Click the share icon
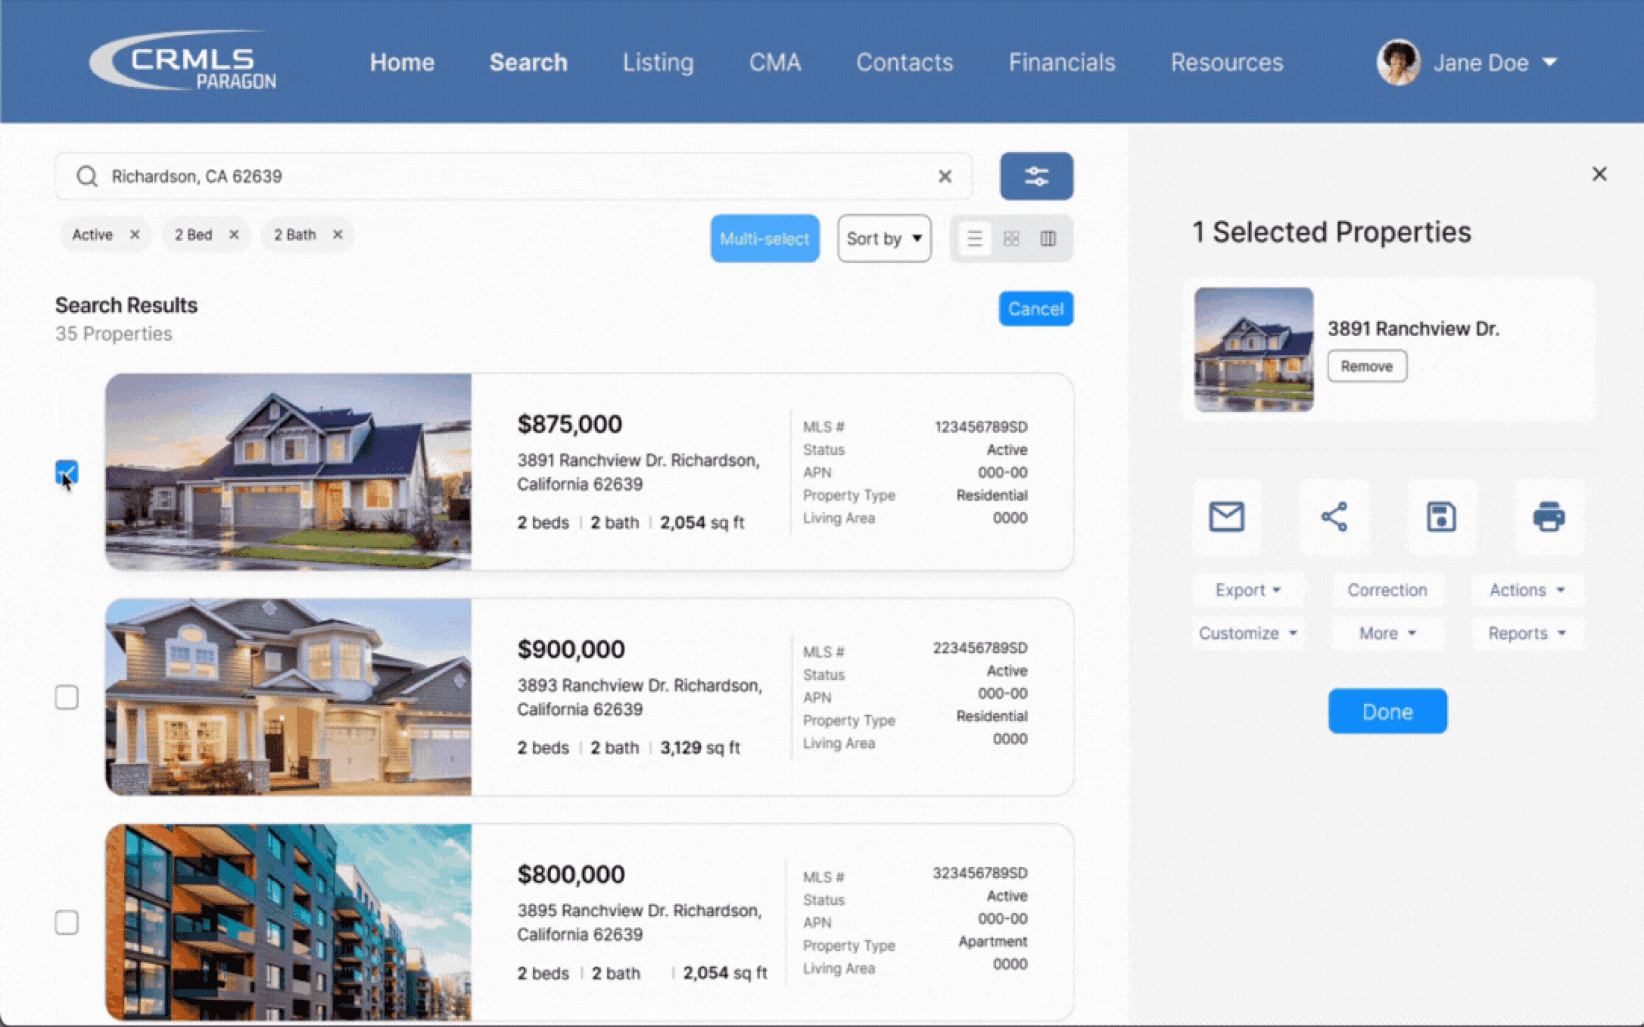The width and height of the screenshot is (1644, 1027). [1334, 517]
